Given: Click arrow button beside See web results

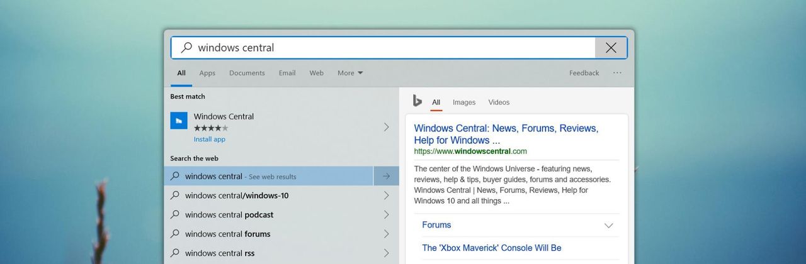Looking at the screenshot, I should 386,177.
